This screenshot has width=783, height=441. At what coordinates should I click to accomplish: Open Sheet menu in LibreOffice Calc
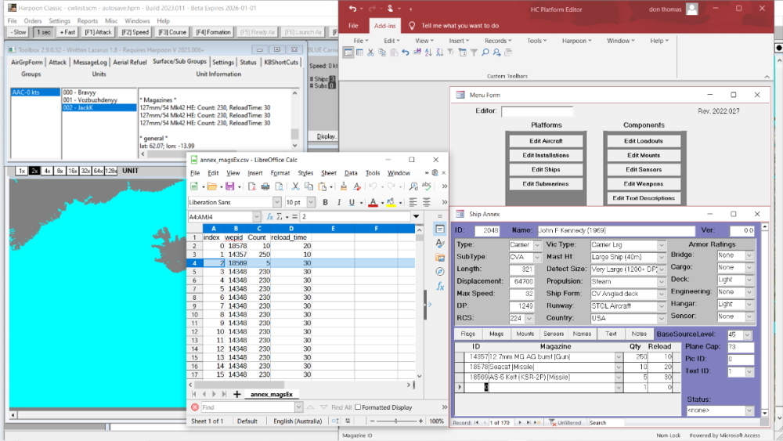(x=329, y=173)
